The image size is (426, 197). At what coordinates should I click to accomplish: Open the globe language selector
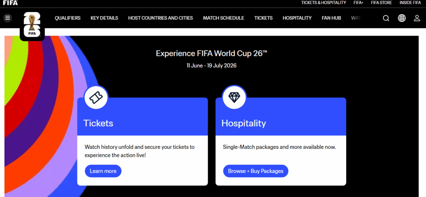pos(401,18)
